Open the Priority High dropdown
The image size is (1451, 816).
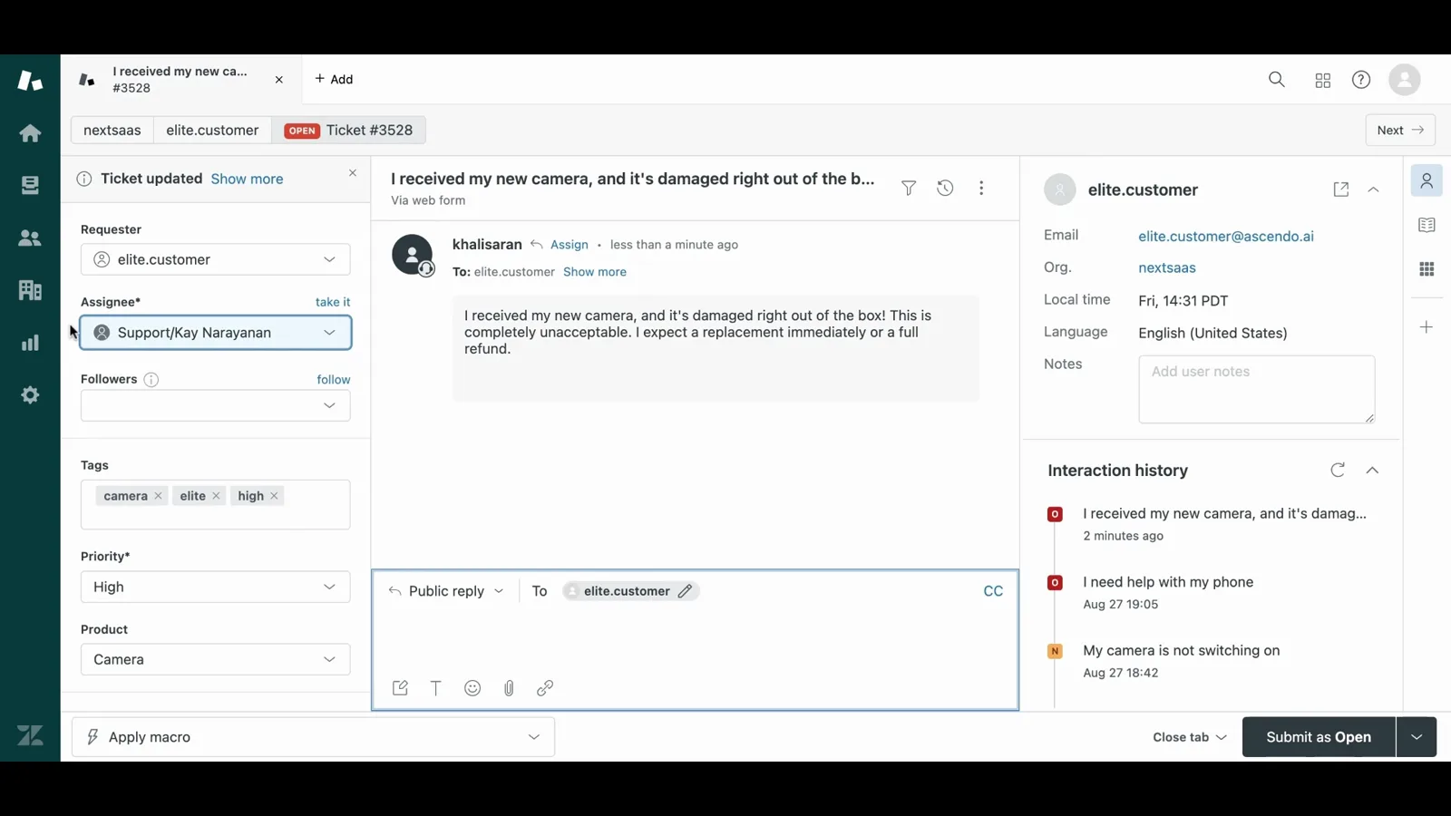pos(216,587)
